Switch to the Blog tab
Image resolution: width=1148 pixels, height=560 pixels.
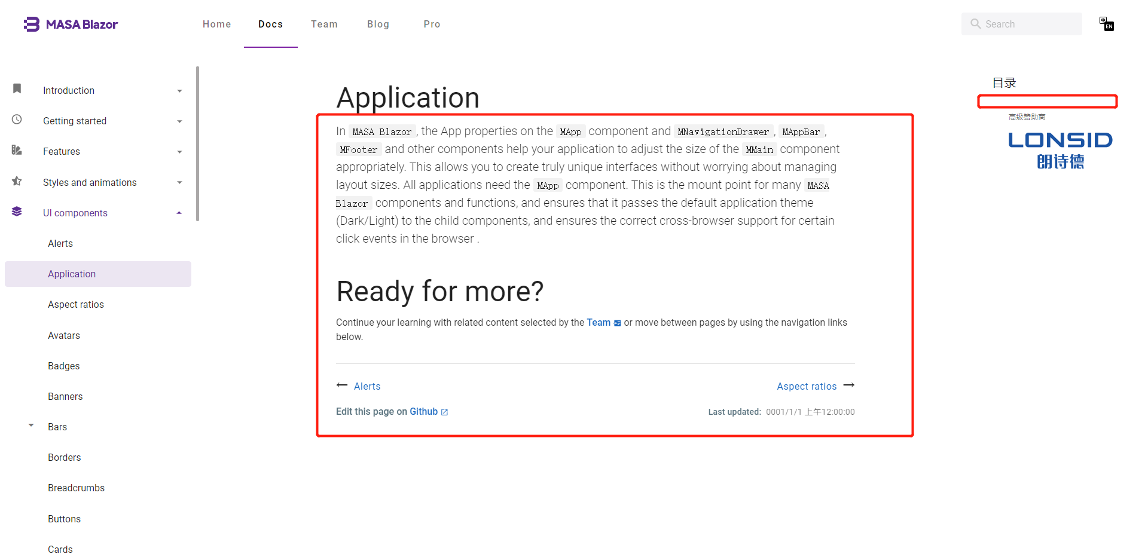point(378,24)
